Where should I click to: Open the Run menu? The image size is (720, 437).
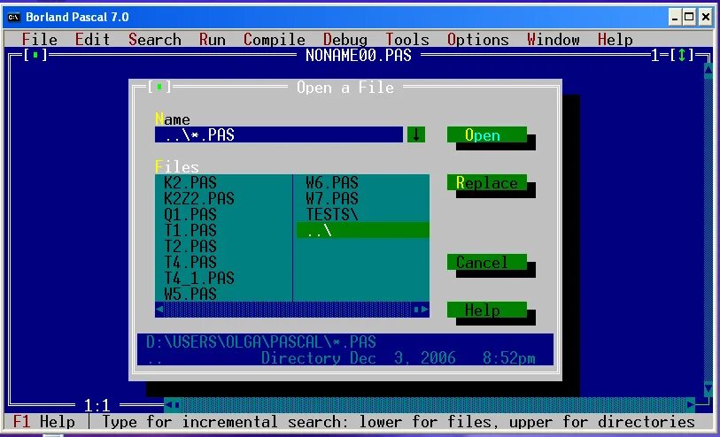click(x=213, y=40)
